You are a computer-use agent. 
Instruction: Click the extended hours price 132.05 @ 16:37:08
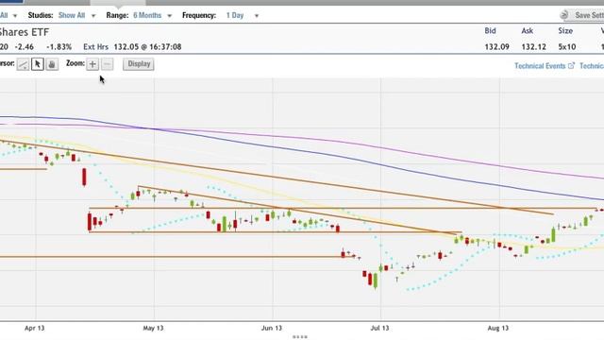(147, 47)
